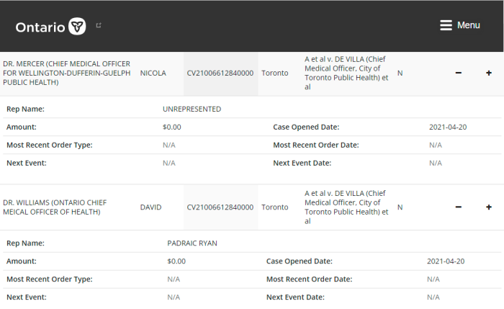Select case number in David Williams row
The width and height of the screenshot is (504, 309).
click(220, 207)
